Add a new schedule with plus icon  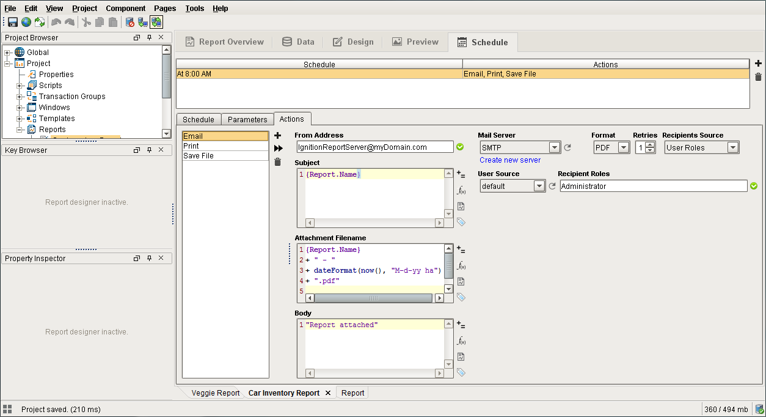[758, 64]
